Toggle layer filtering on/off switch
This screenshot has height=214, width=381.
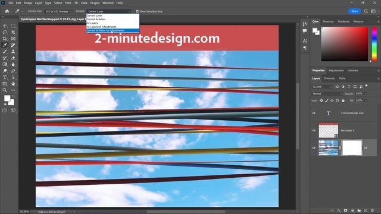coord(367,86)
